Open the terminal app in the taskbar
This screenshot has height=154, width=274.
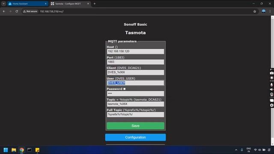pos(30,150)
